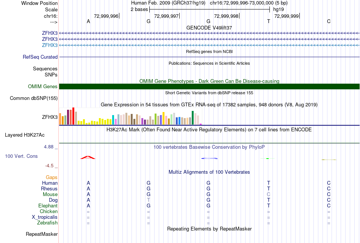
Task: Click the X_tropicalis species label
Action: [45, 217]
